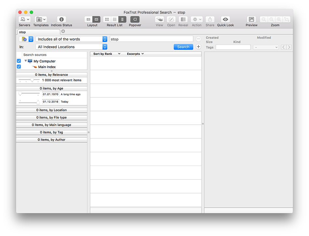The width and height of the screenshot is (309, 236).
Task: Click the 01.01.1970 date field
Action: coord(51,94)
